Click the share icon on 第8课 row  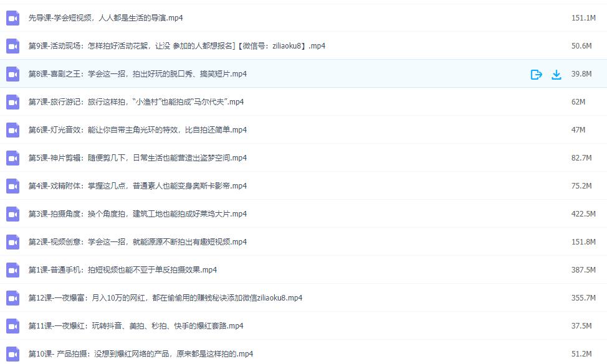[x=536, y=75]
